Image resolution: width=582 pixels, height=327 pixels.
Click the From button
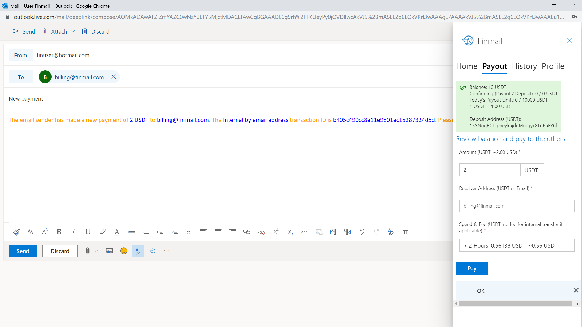tap(21, 55)
